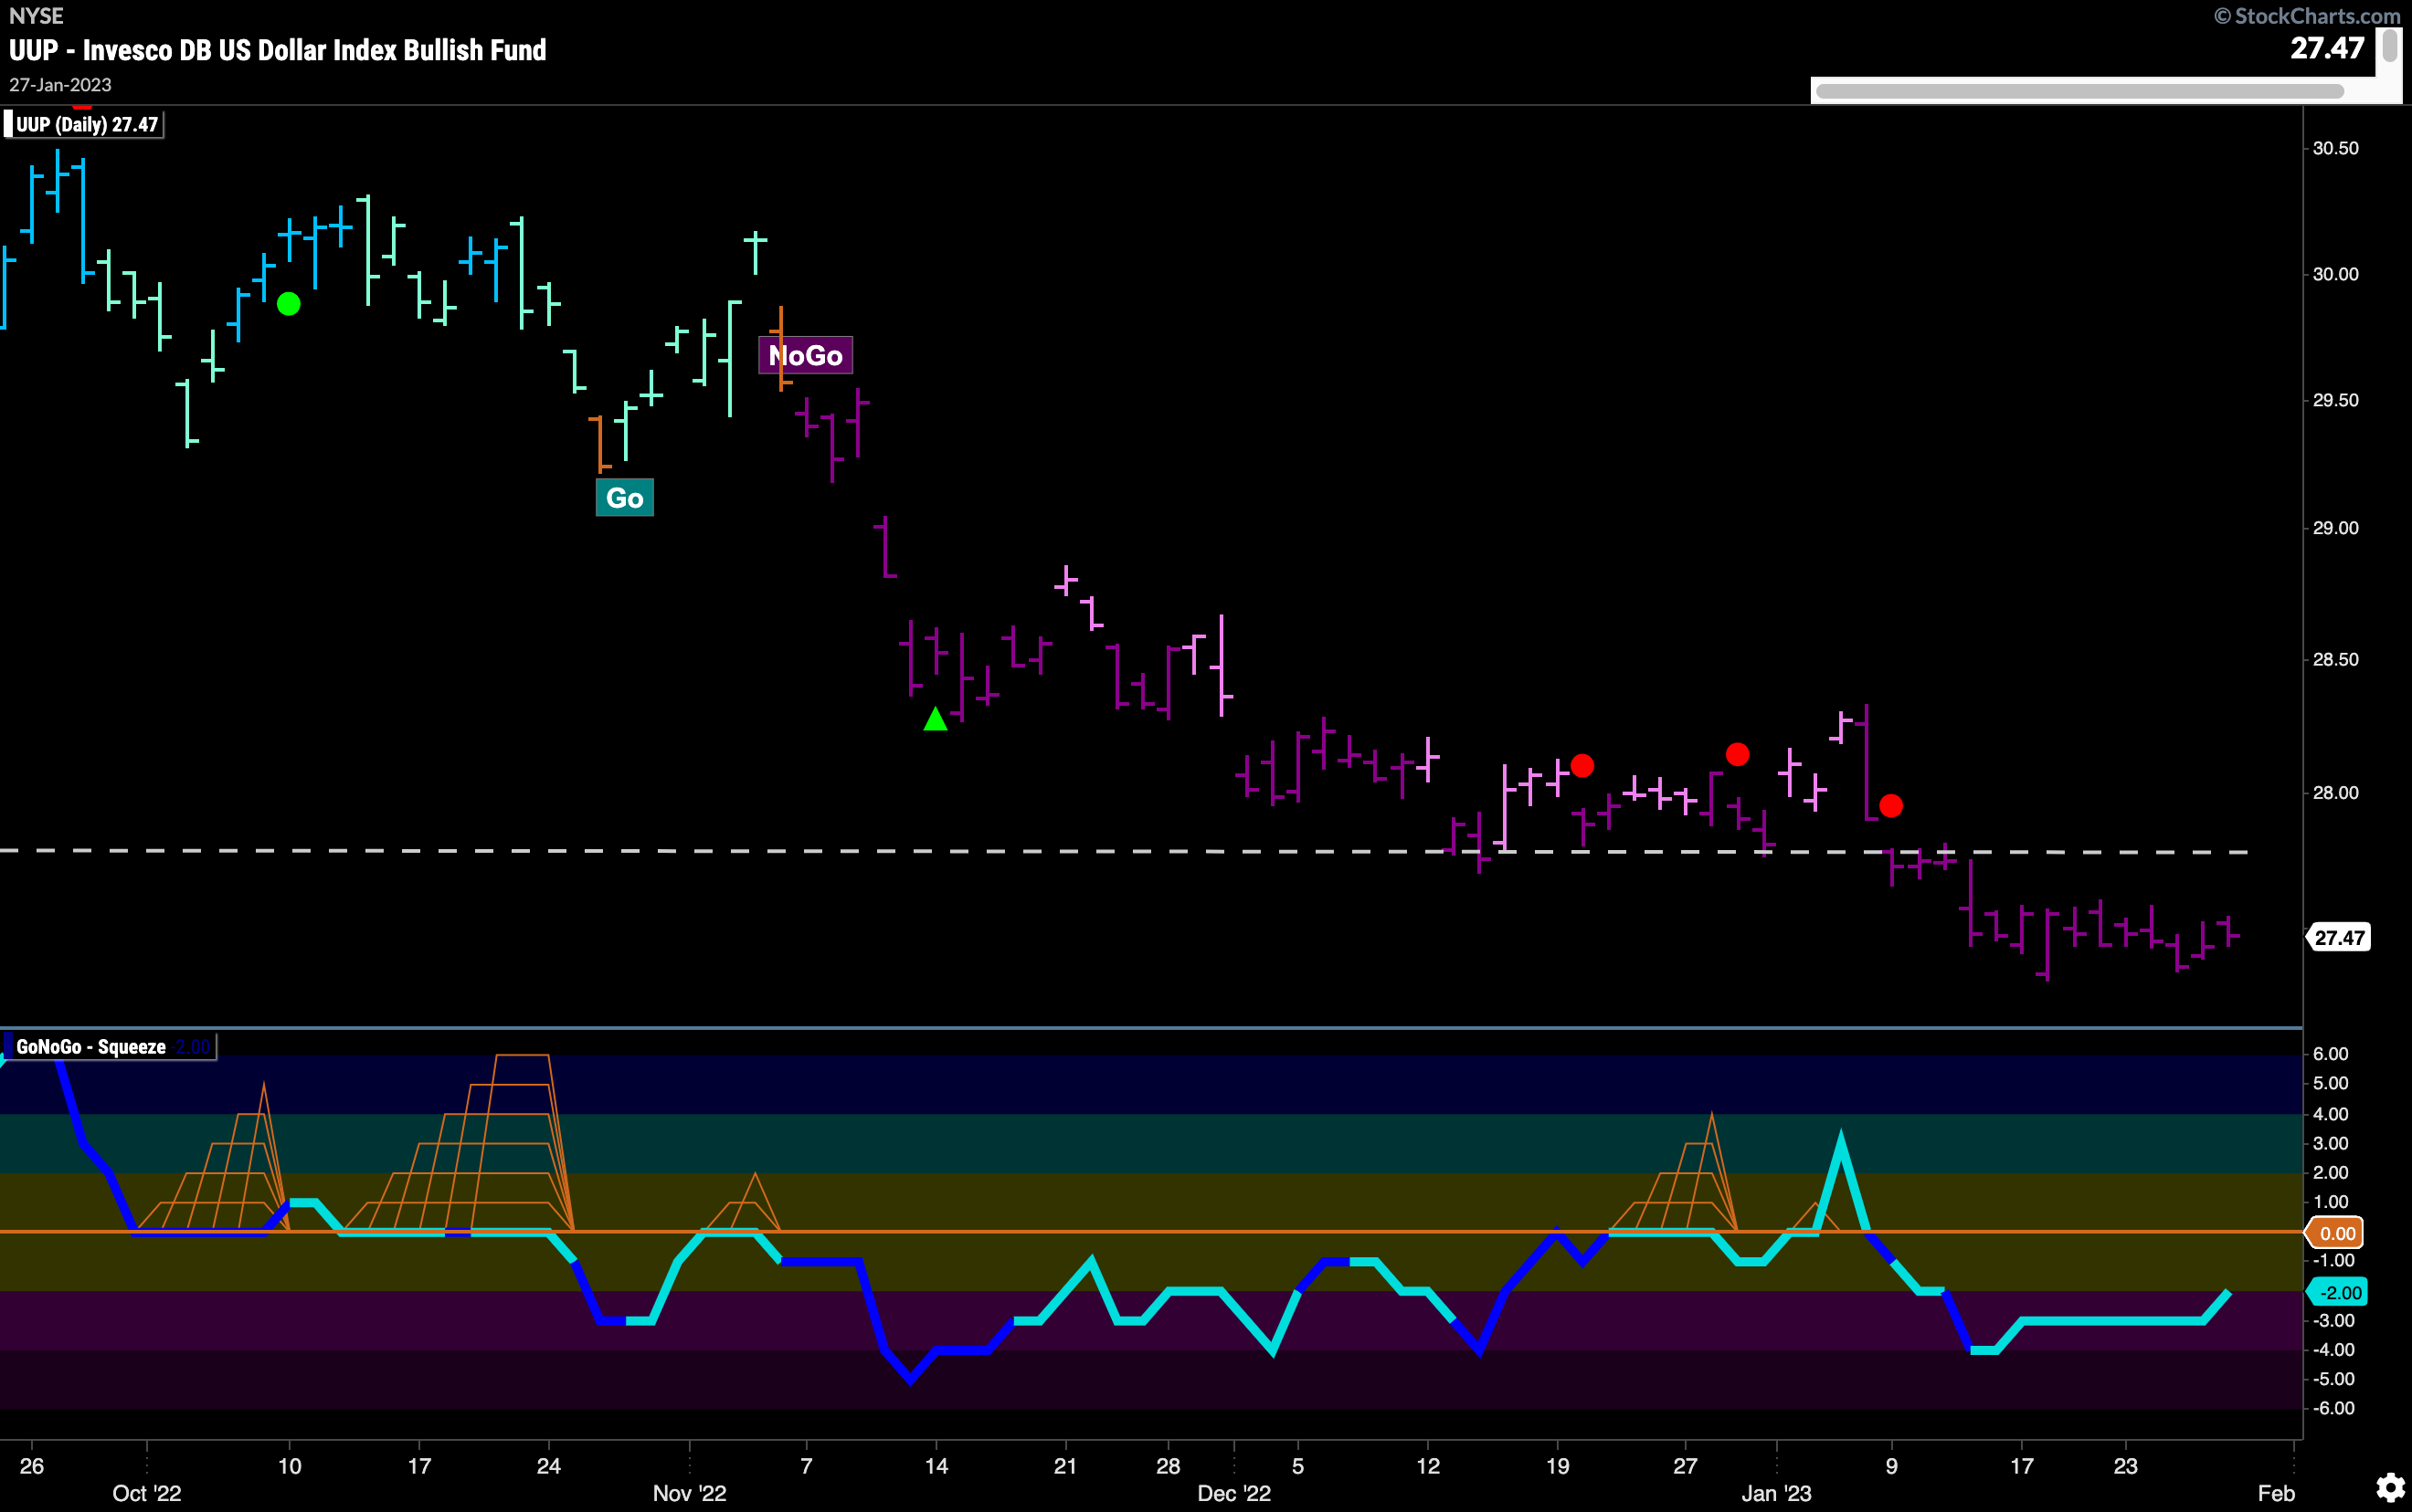Click the 30.50 price axis label

(x=2336, y=148)
